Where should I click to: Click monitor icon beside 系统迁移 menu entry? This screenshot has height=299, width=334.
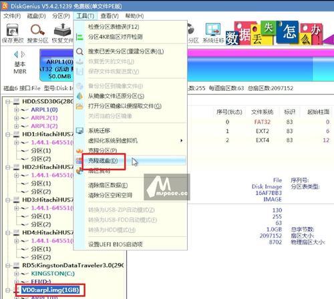pyautogui.click(x=79, y=131)
